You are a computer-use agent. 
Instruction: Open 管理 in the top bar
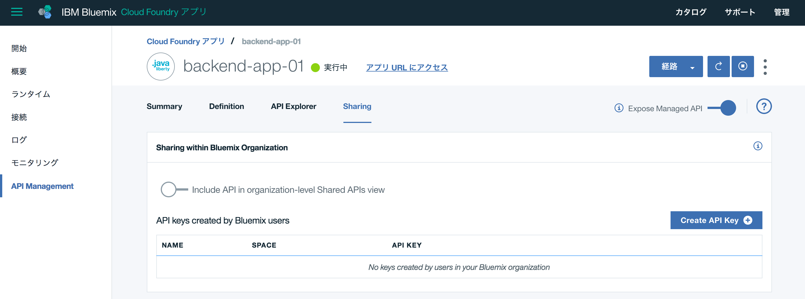781,12
